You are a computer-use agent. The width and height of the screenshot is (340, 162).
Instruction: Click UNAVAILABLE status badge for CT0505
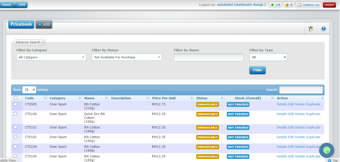[208, 105]
